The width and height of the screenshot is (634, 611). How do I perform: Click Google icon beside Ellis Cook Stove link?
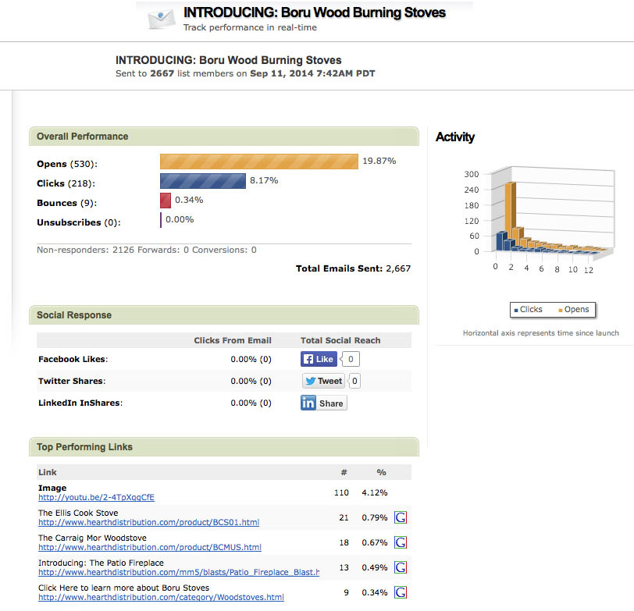(x=401, y=517)
